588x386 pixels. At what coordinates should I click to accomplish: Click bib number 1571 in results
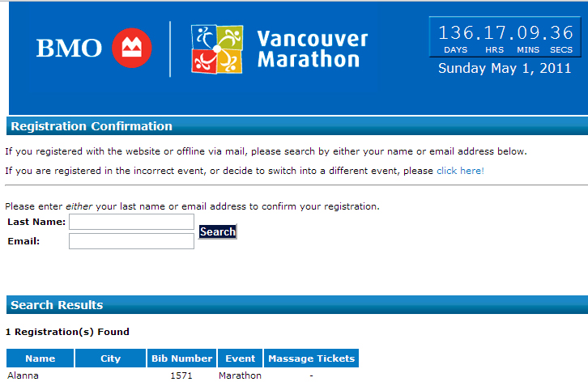pos(181,375)
